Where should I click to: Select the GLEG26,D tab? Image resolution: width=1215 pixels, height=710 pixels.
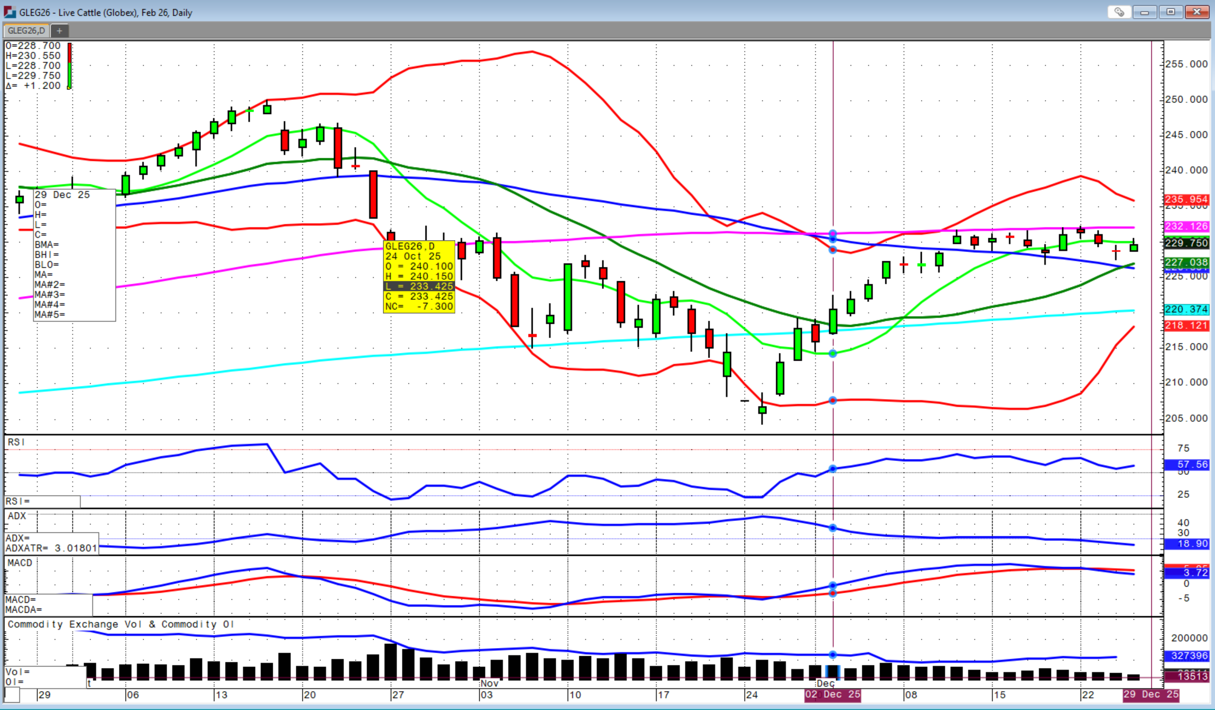(x=26, y=31)
